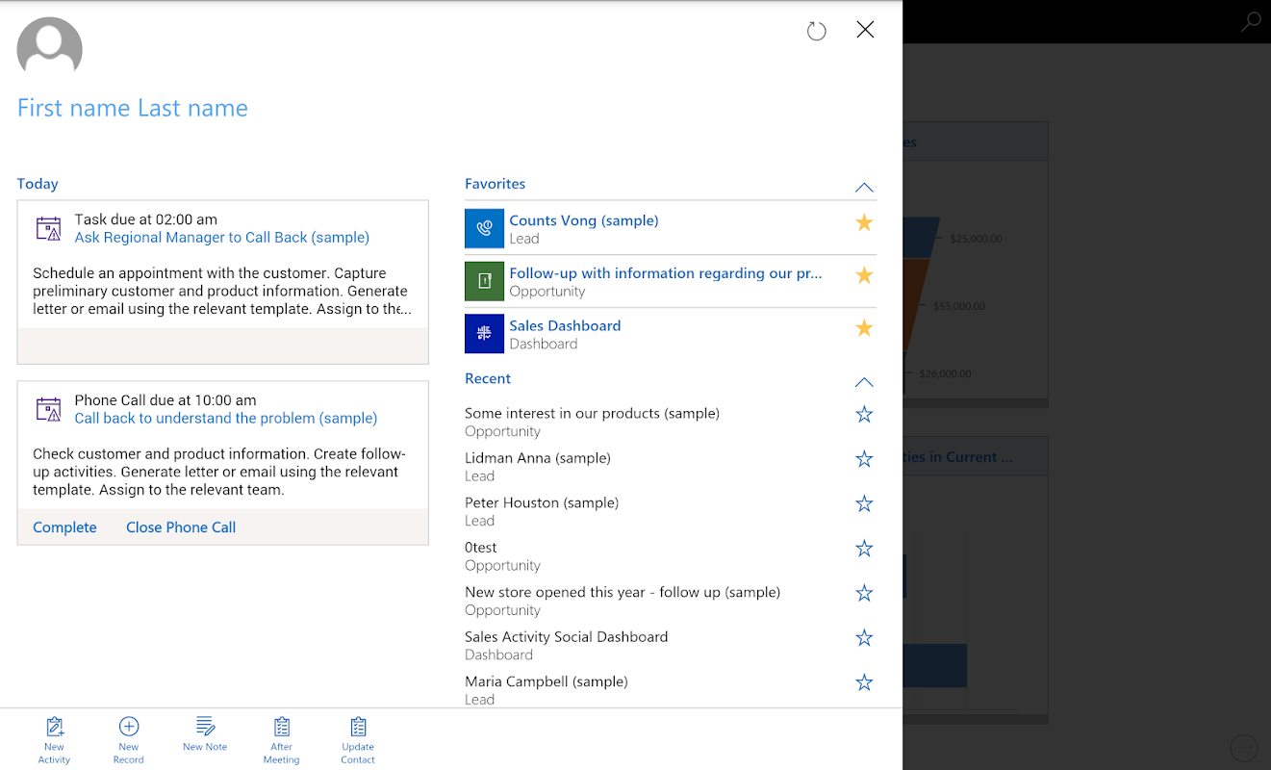1271x770 pixels.
Task: Open Sales Activity Social Dashboard recent item
Action: pyautogui.click(x=566, y=637)
